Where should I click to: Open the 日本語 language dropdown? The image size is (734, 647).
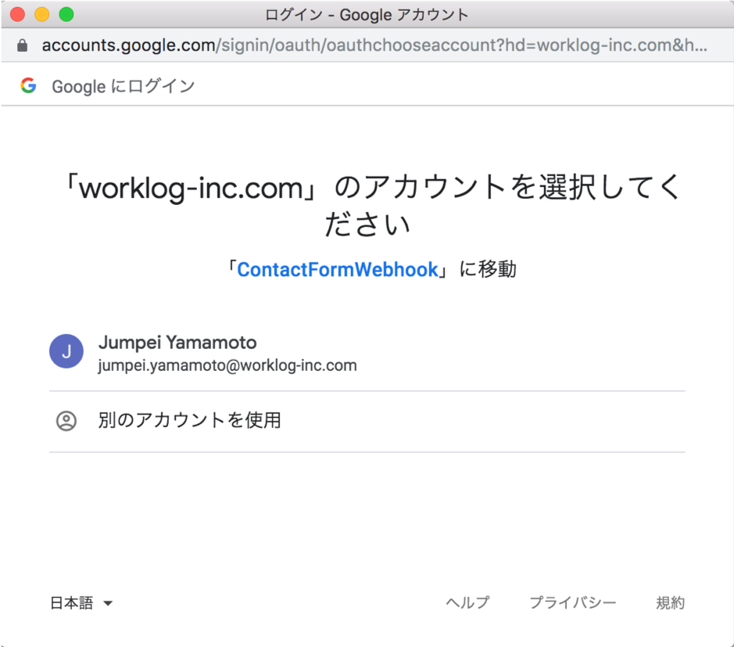pos(72,602)
